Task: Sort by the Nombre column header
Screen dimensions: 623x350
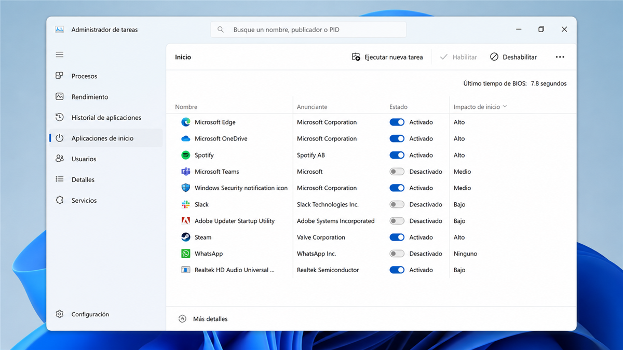Action: coord(186,107)
